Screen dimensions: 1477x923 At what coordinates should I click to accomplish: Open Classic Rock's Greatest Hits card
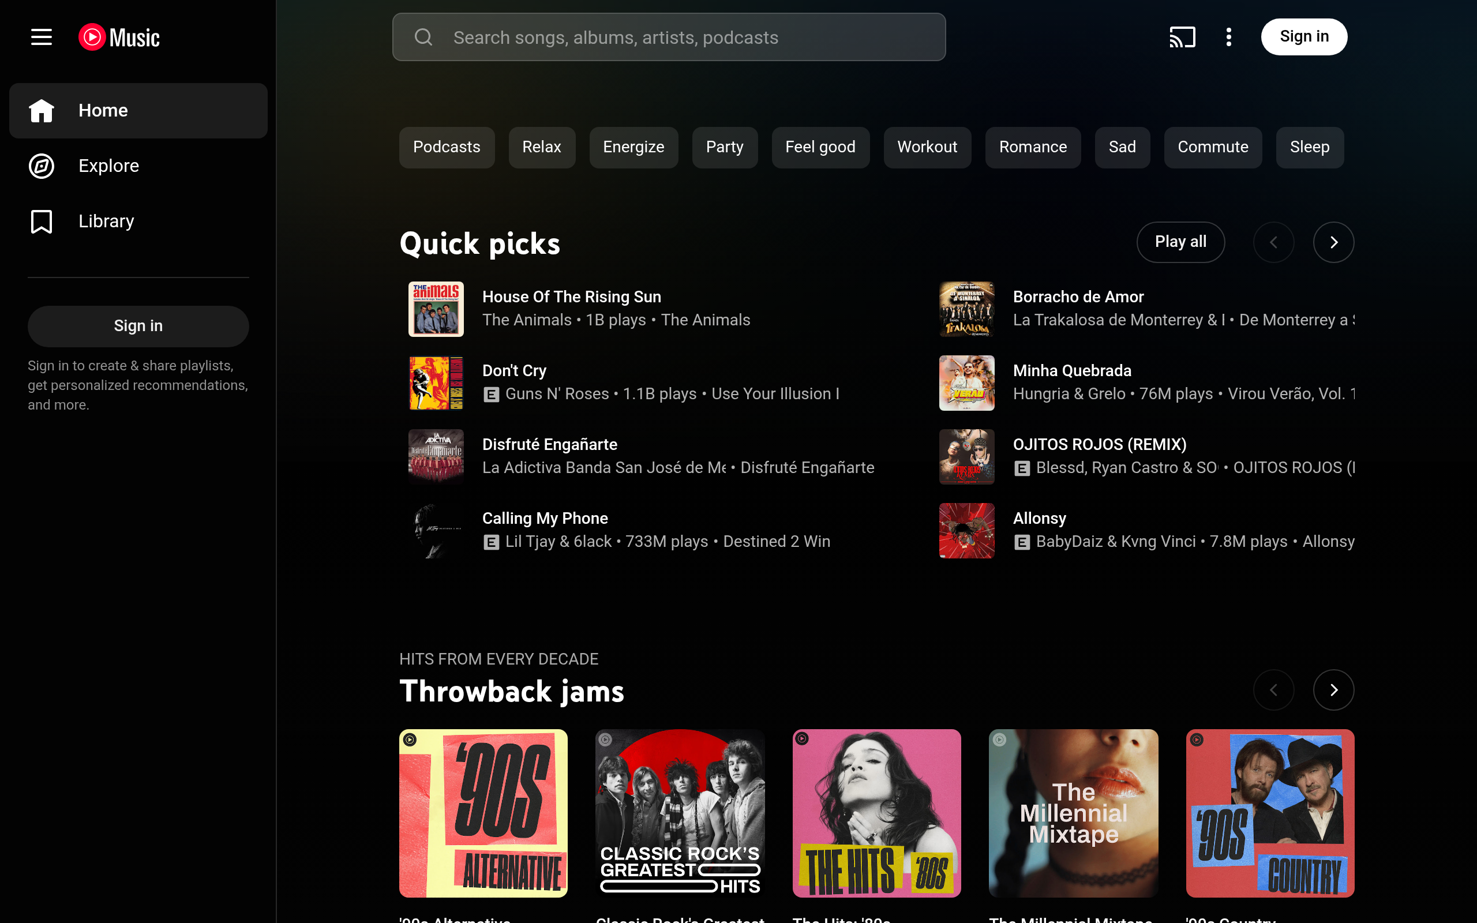680,813
